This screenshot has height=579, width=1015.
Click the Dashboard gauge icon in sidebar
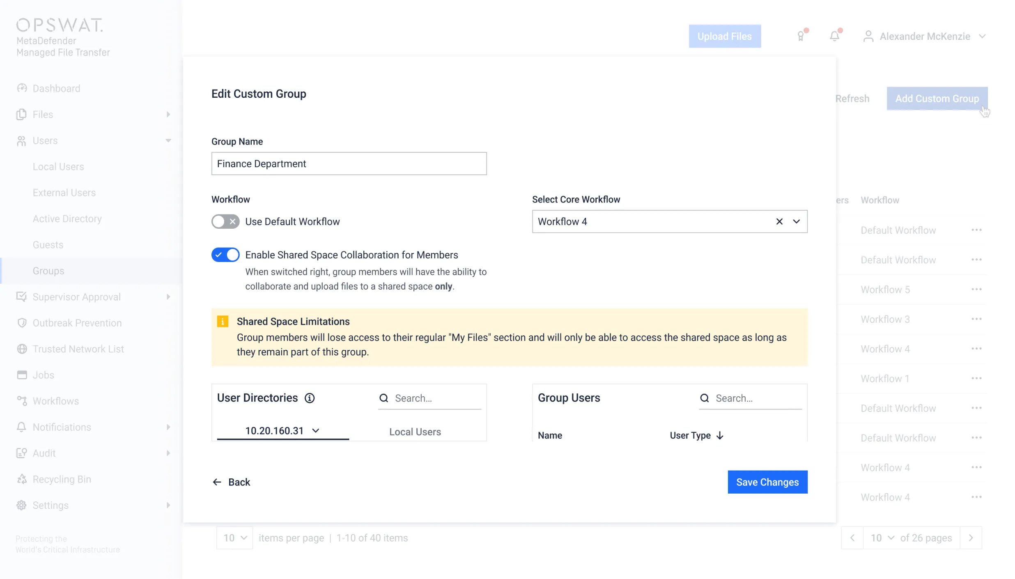pos(22,88)
